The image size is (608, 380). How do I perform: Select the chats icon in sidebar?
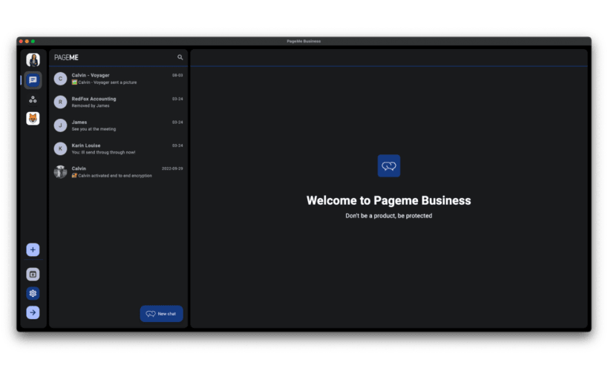click(33, 80)
